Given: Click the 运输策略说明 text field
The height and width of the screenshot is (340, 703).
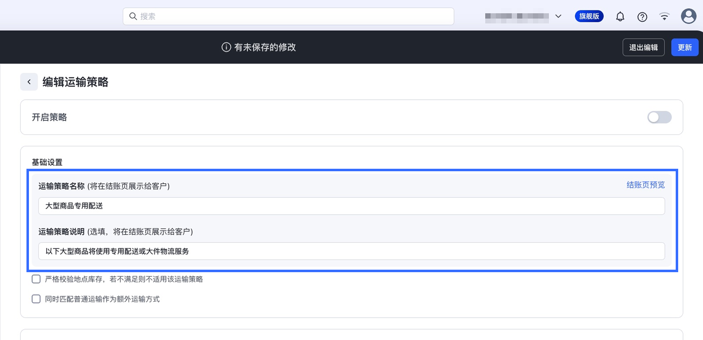Looking at the screenshot, I should pos(351,251).
